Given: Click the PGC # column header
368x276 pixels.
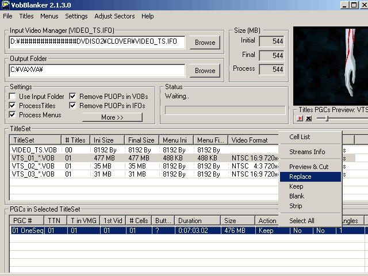Looking at the screenshot, I should (27, 221).
